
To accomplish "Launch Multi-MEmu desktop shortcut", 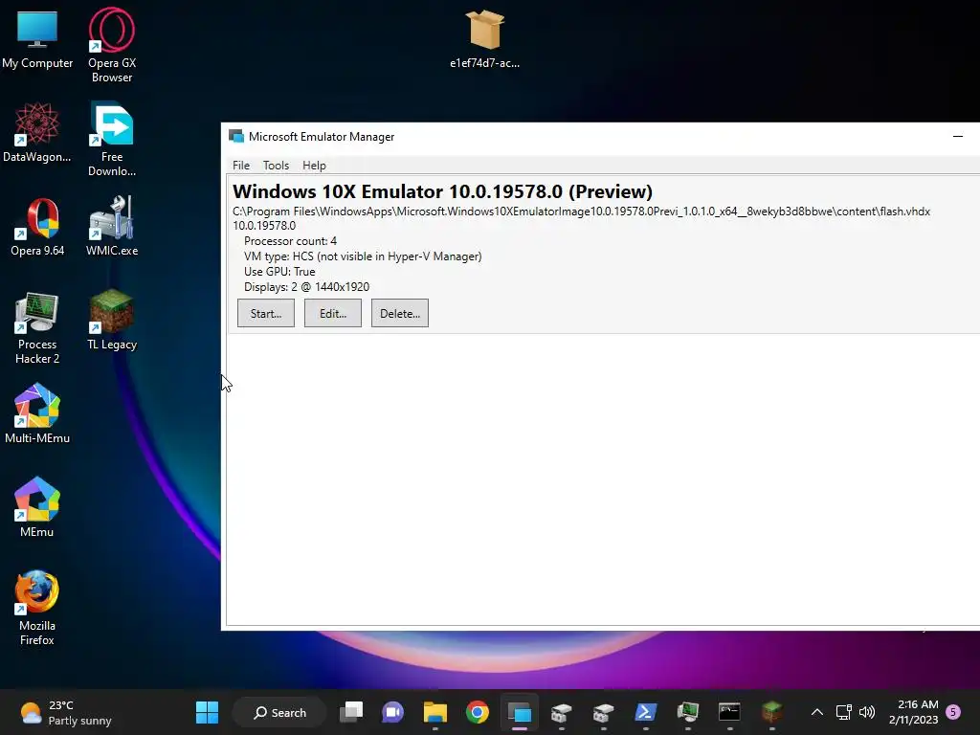I will tap(37, 413).
